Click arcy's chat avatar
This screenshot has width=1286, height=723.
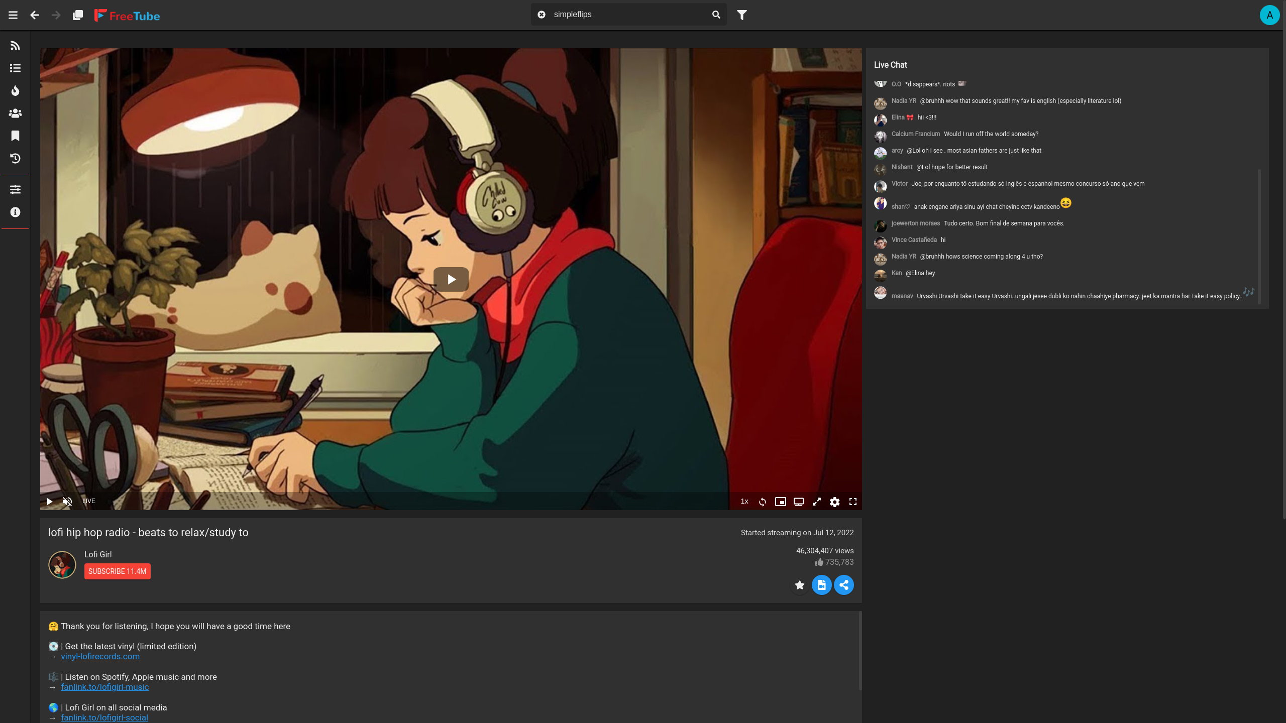[880, 153]
